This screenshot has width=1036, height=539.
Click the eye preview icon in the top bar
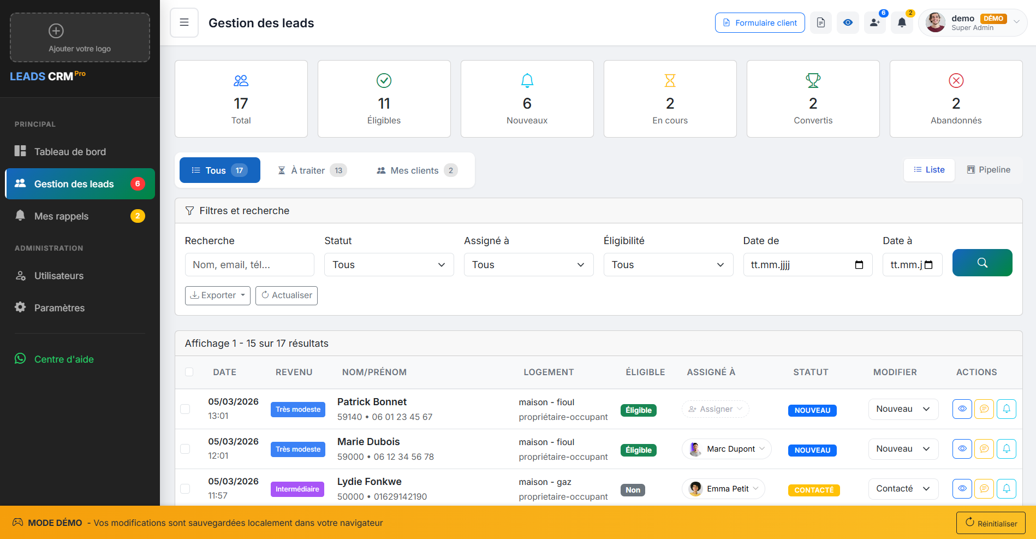tap(848, 22)
